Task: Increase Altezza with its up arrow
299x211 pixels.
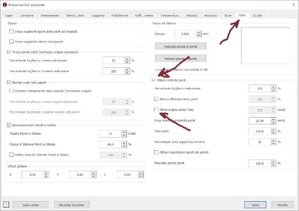Action: (199, 32)
